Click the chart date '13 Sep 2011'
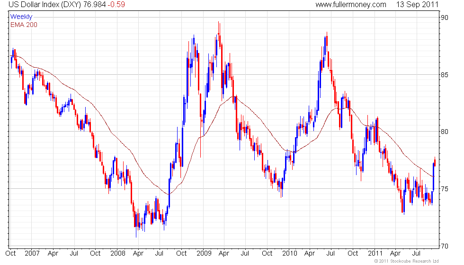 click(417, 4)
